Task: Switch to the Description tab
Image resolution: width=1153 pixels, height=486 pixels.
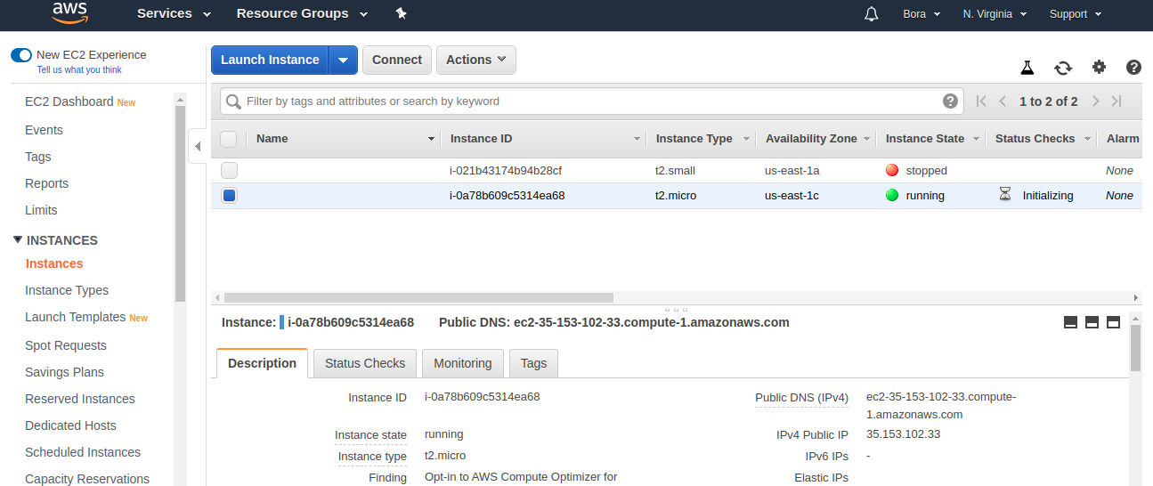Action: [x=262, y=363]
